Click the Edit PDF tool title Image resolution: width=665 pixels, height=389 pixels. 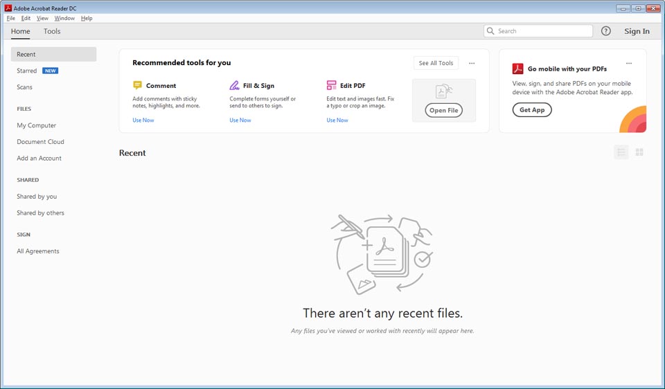tap(353, 86)
